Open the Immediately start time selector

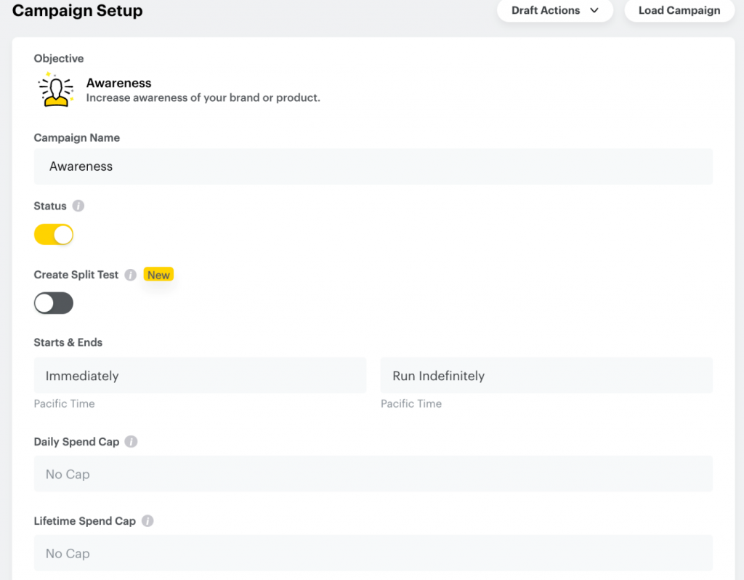click(x=200, y=376)
